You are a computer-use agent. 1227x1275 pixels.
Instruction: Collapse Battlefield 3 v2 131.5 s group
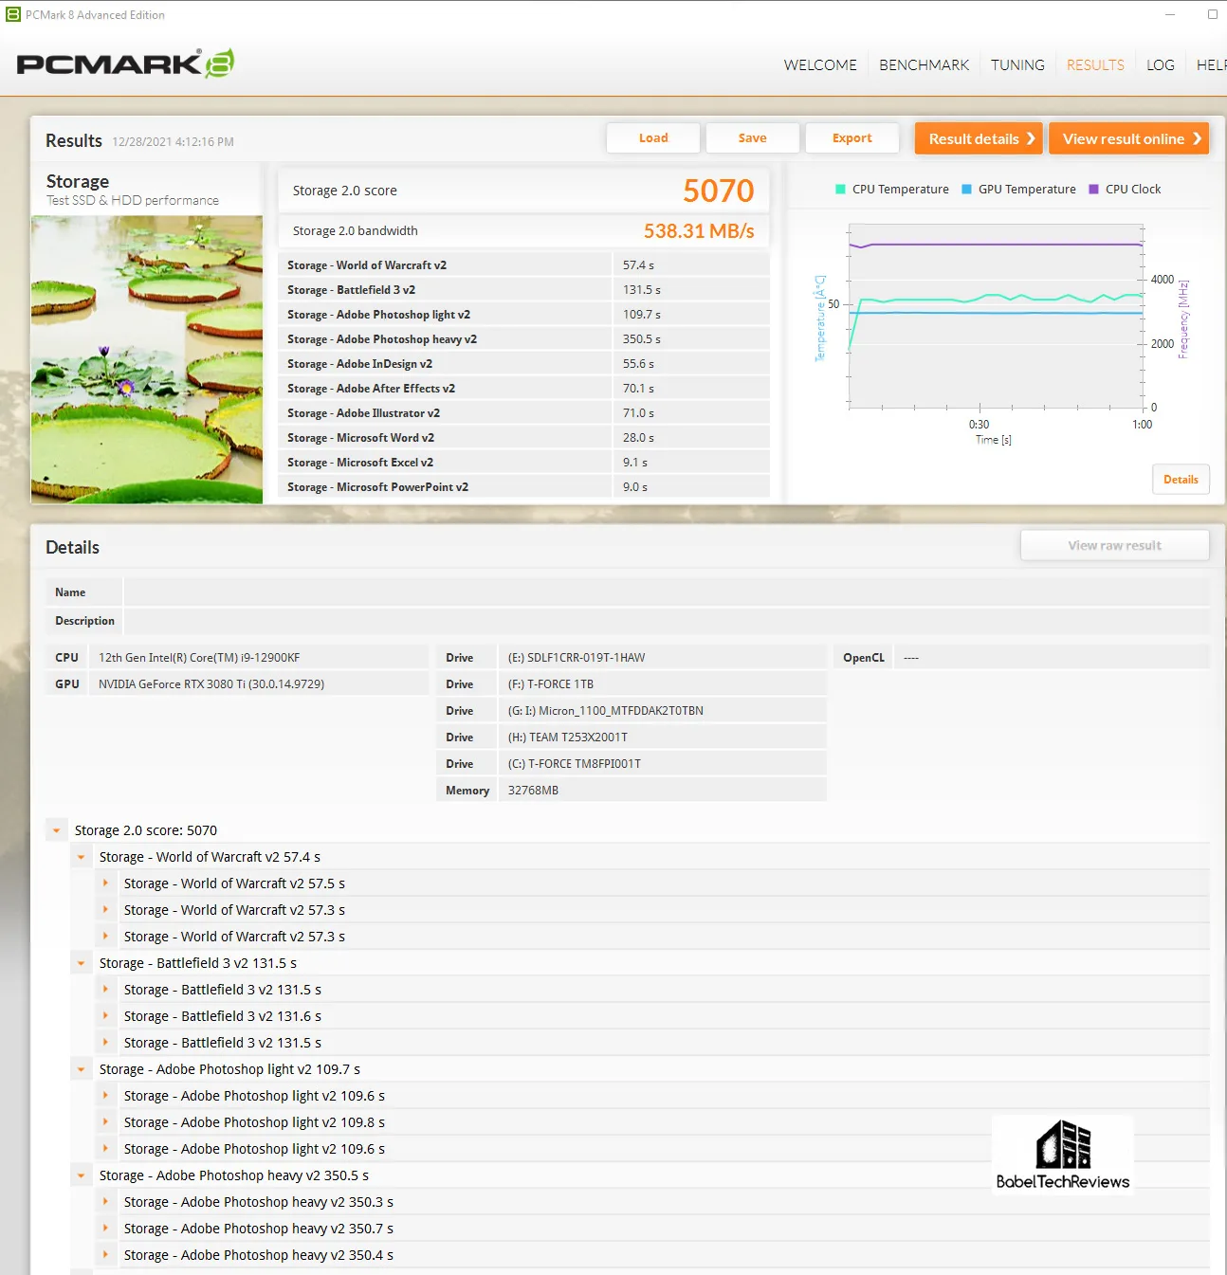click(81, 963)
